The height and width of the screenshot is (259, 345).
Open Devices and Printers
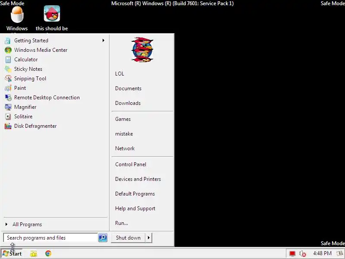pos(138,179)
